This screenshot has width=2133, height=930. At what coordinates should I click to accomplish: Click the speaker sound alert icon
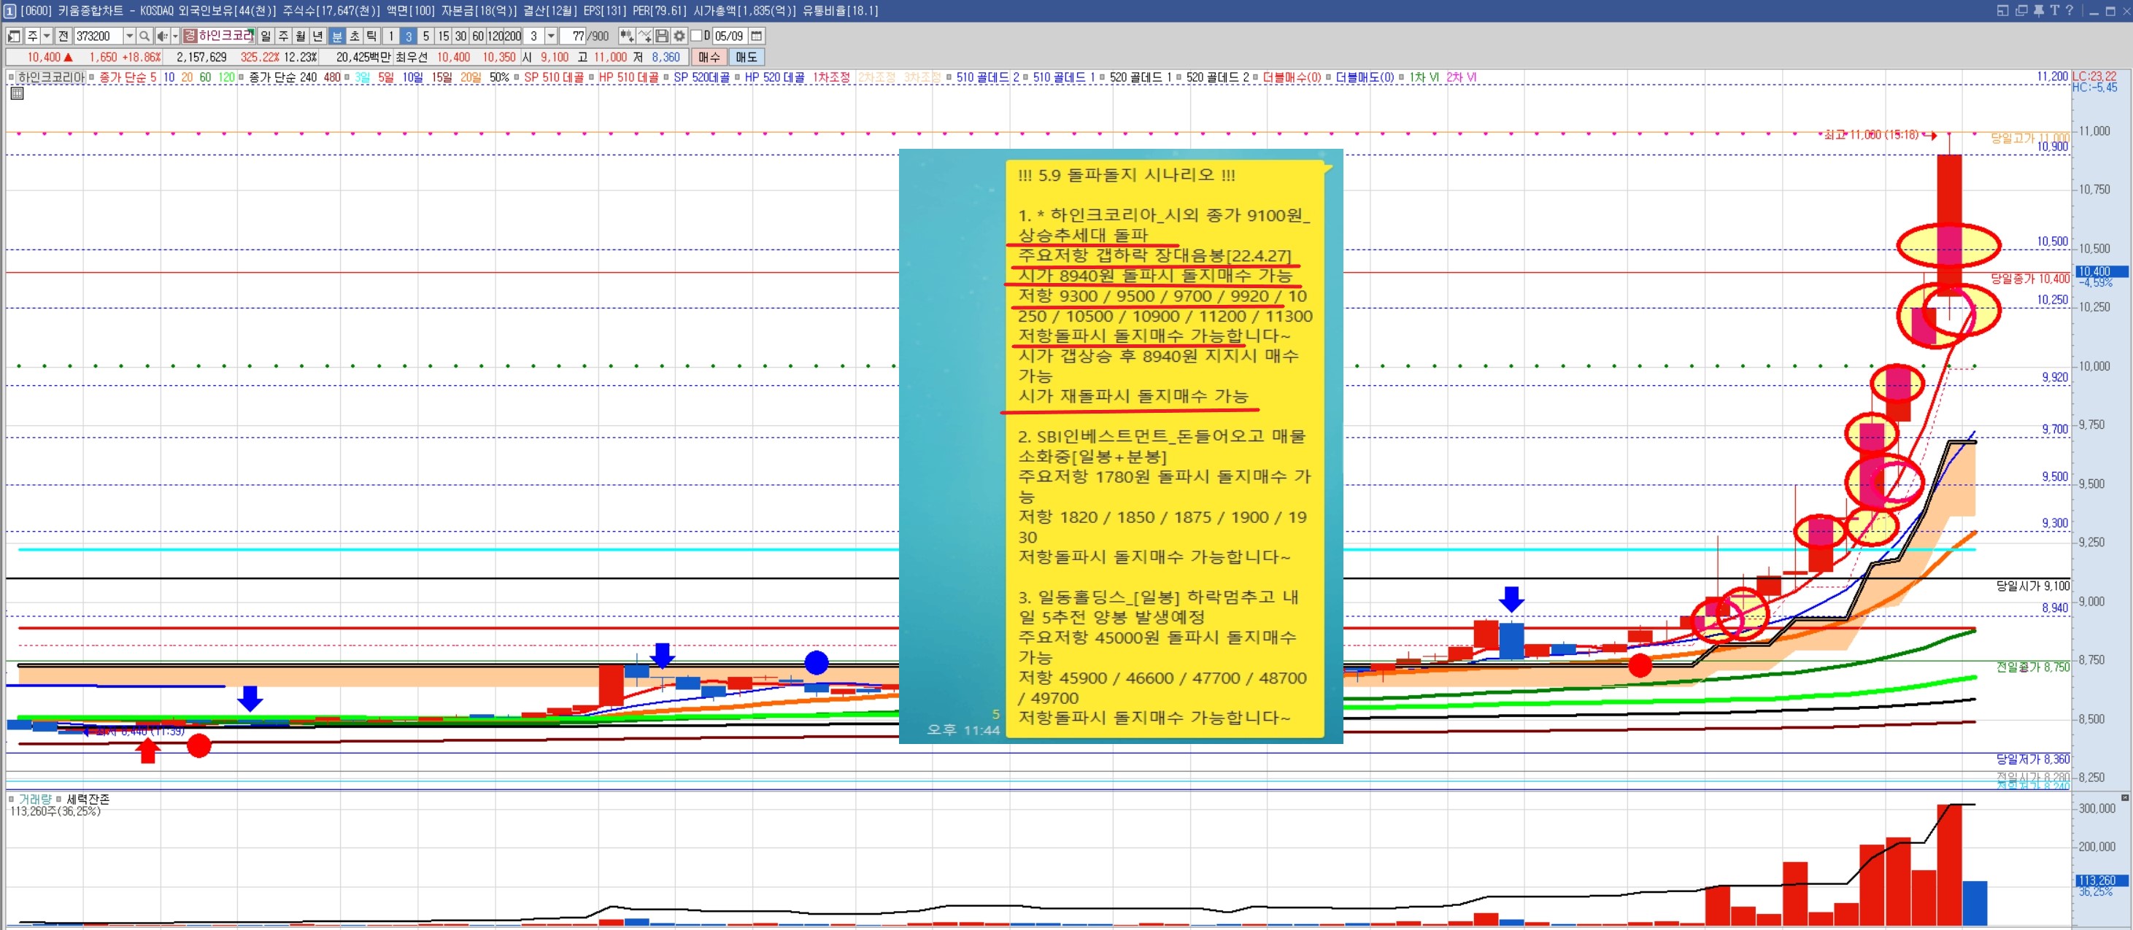point(162,36)
